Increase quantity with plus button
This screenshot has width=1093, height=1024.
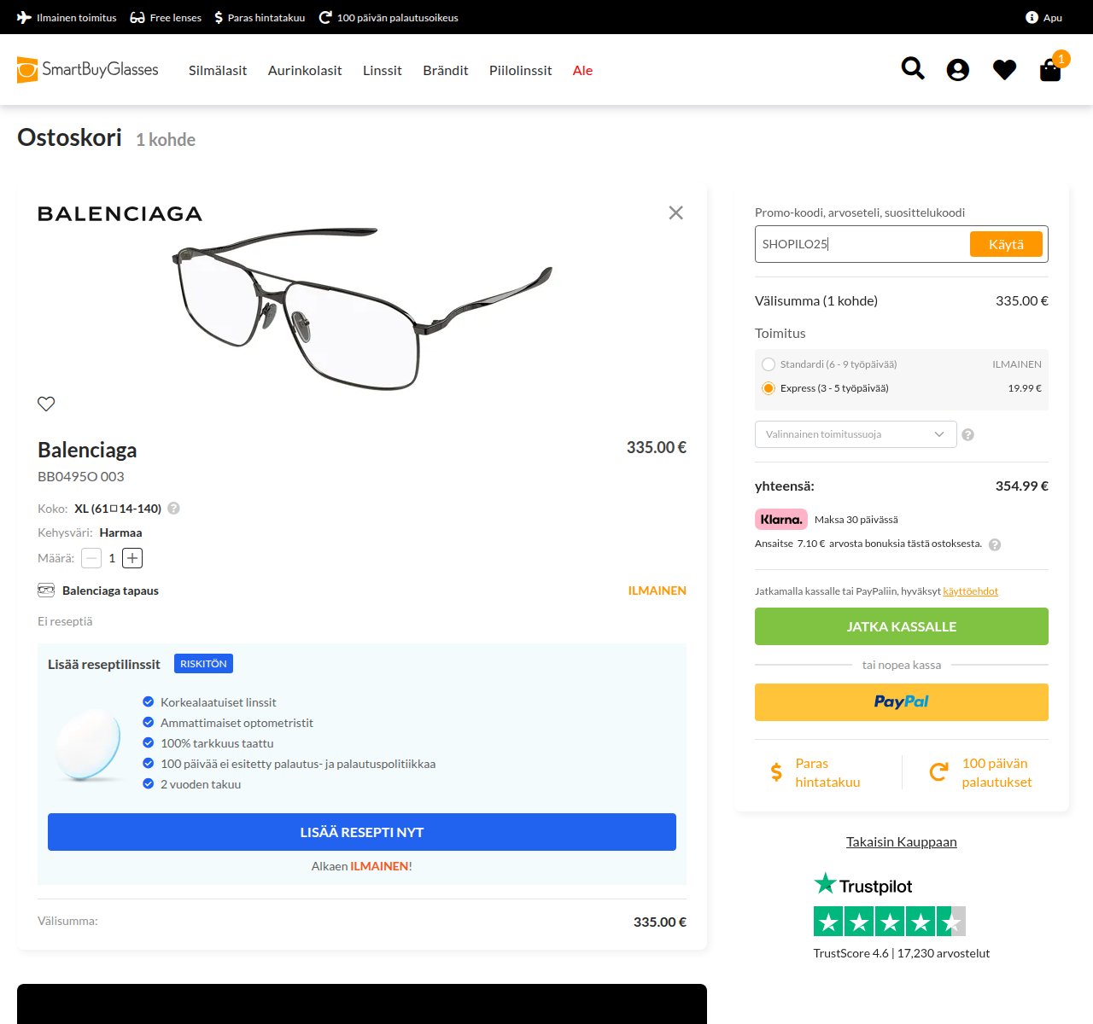tap(132, 558)
